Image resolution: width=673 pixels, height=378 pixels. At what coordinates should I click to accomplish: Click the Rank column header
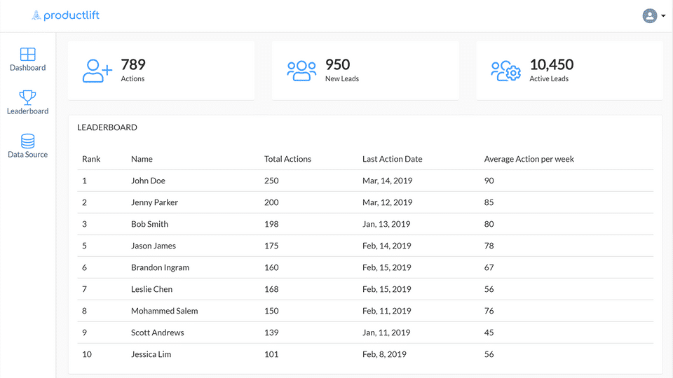point(91,159)
